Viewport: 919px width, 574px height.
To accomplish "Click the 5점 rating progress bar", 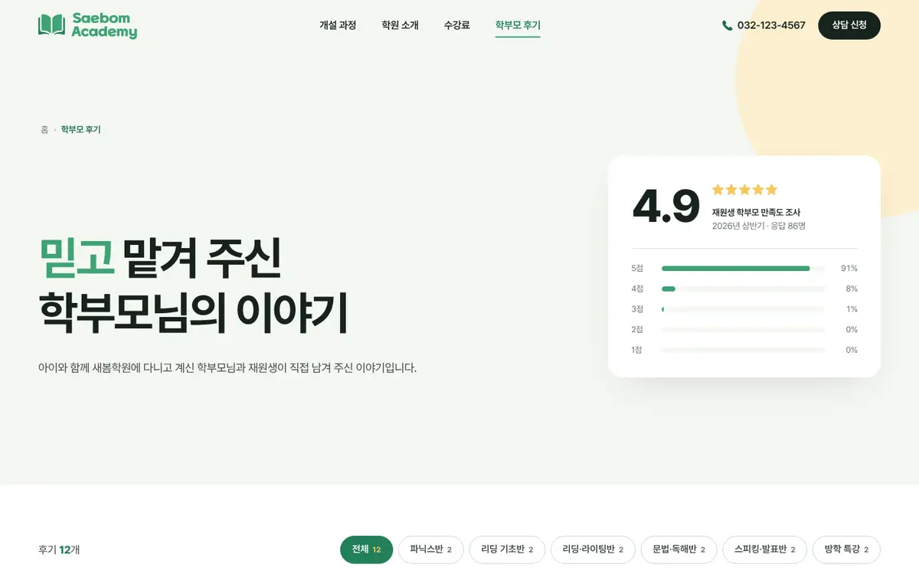I will 743,269.
